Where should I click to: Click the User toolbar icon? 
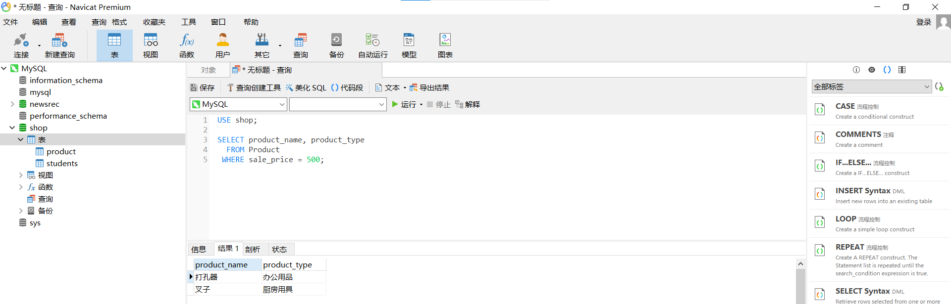coord(223,45)
